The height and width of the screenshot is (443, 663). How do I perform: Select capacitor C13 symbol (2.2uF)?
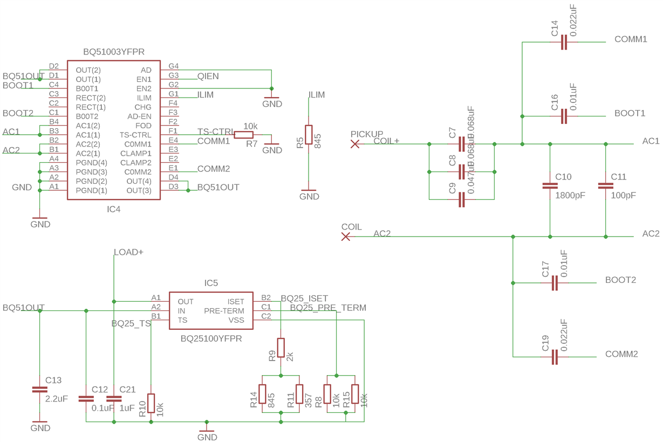click(40, 389)
